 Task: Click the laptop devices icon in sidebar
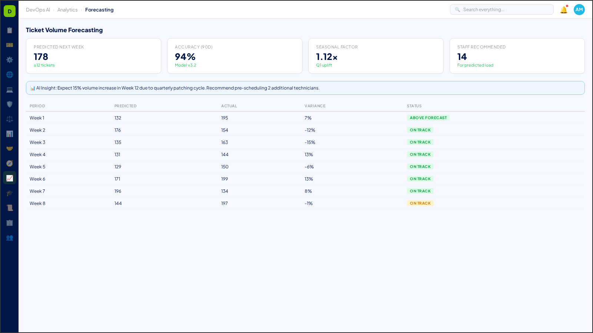[x=10, y=90]
